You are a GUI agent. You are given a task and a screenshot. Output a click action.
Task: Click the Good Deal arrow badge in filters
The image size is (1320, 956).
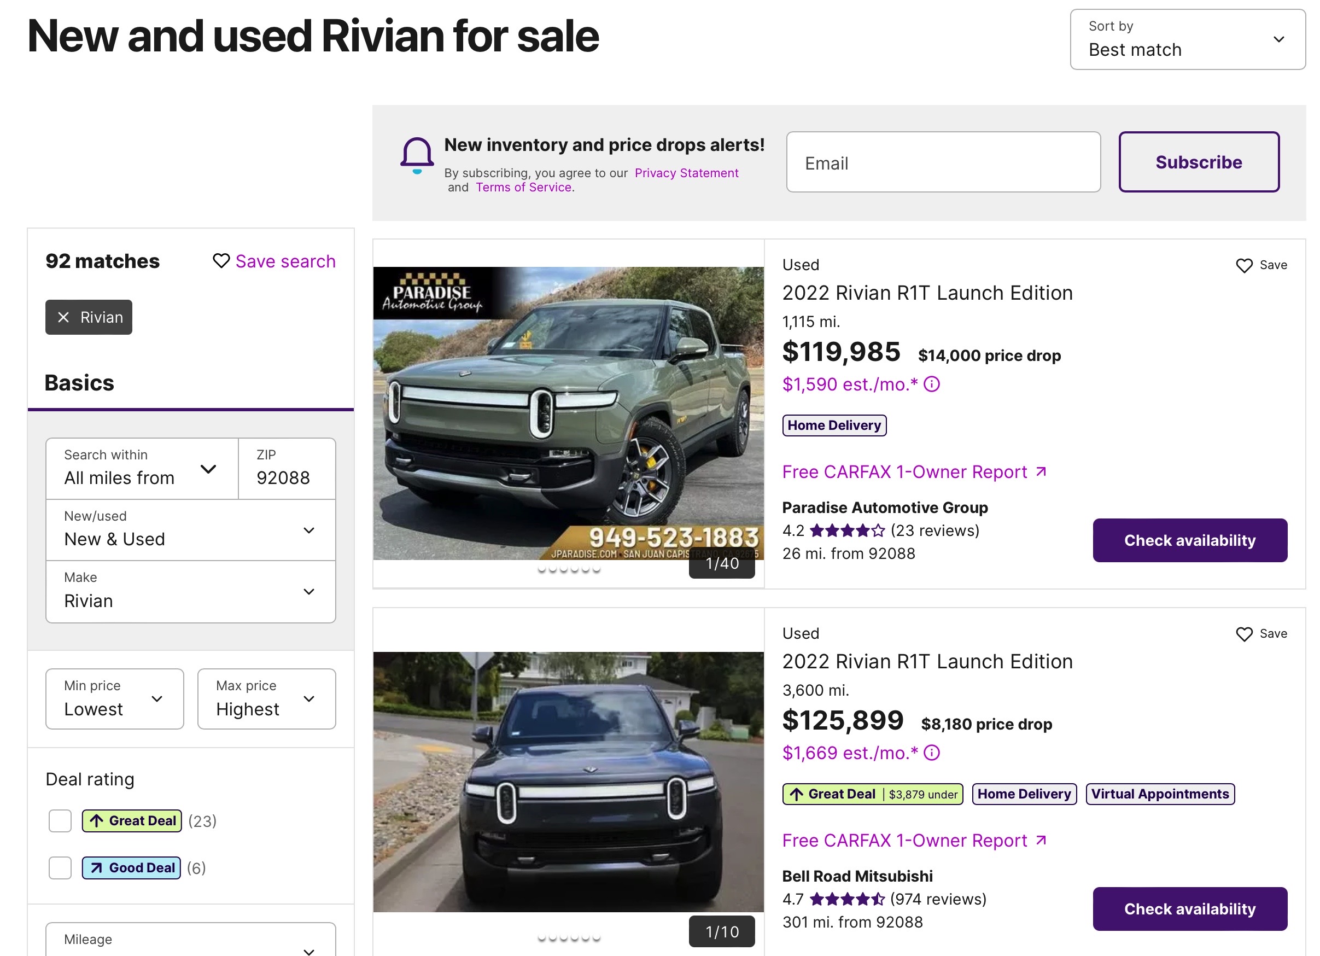click(131, 868)
